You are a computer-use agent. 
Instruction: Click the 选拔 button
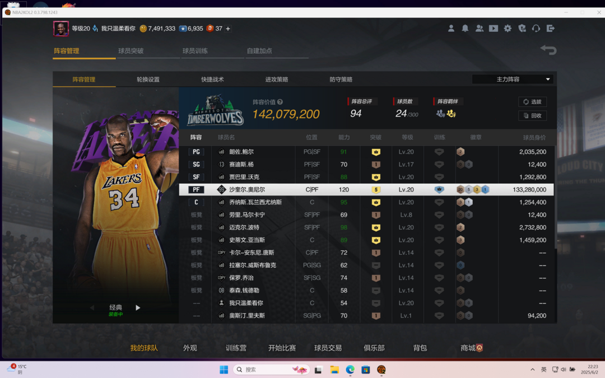[x=533, y=102]
